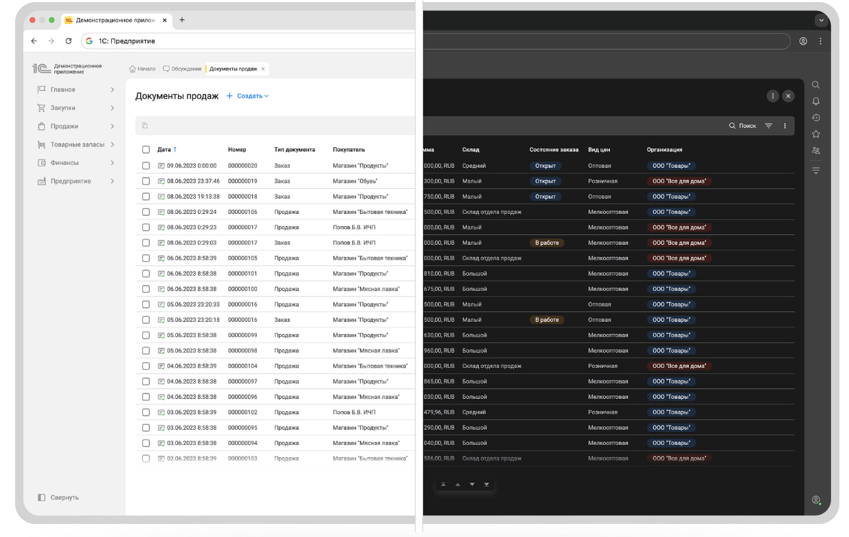Open history icon in right sidebar

coord(815,118)
